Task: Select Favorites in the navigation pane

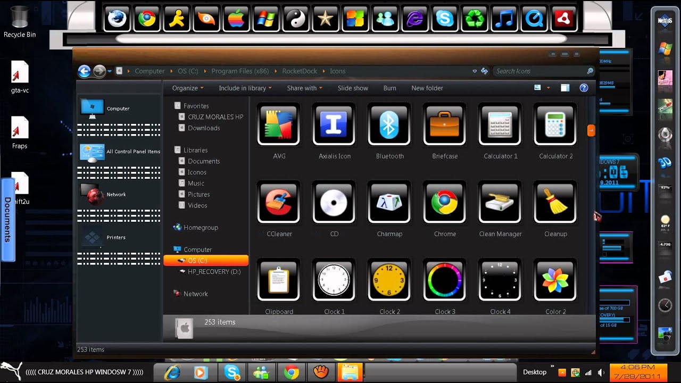Action: click(196, 106)
